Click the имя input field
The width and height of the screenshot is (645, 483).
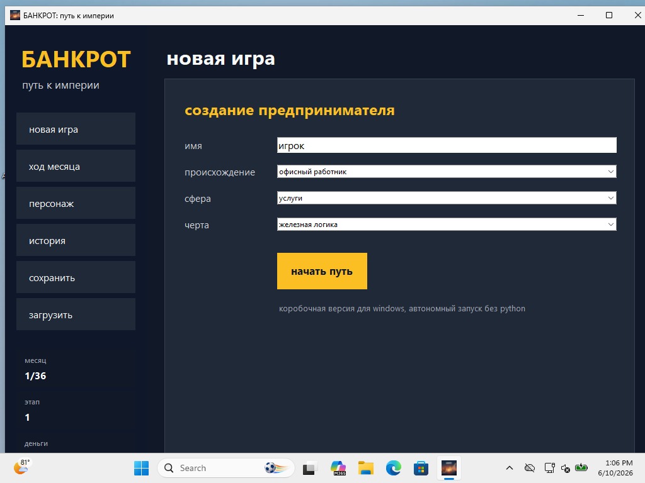(x=447, y=145)
